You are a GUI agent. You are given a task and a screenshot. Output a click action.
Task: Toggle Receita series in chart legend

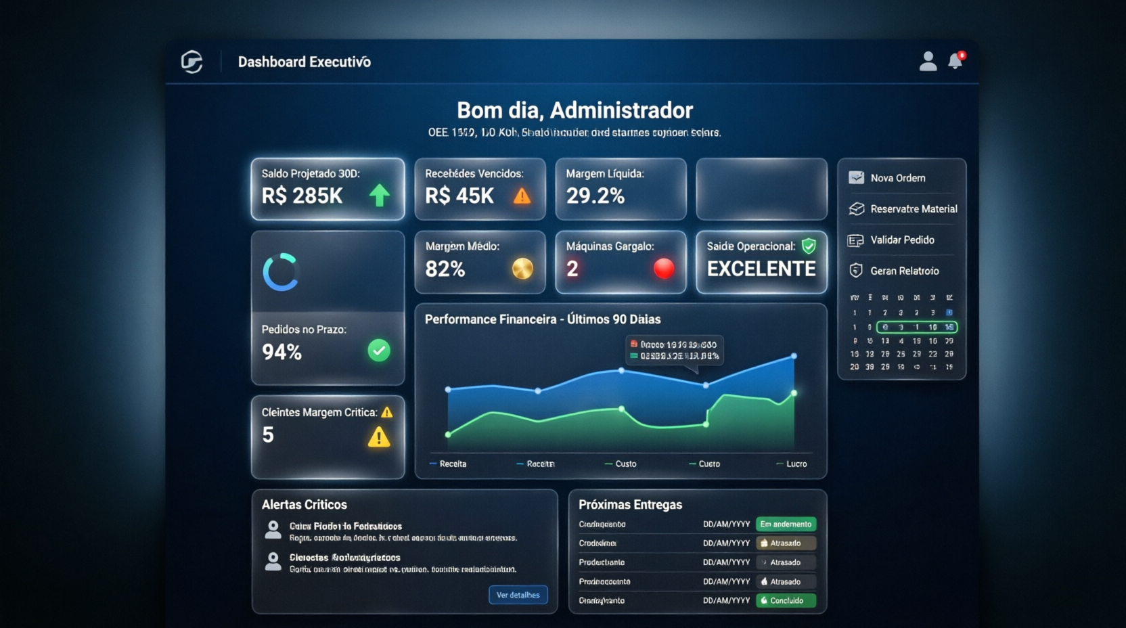449,464
